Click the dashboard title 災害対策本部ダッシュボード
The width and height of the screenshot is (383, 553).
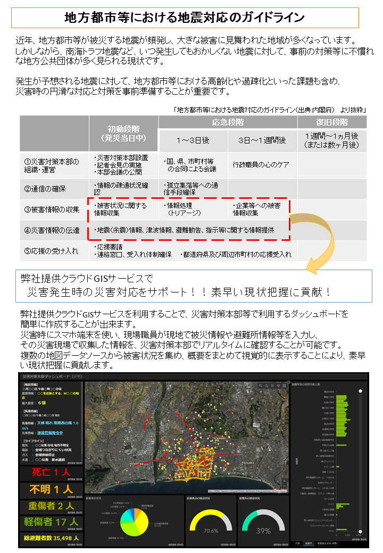tap(52, 376)
